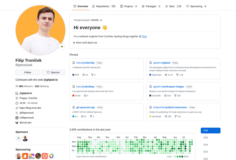Open the interclip/desktop repository link

point(85,87)
